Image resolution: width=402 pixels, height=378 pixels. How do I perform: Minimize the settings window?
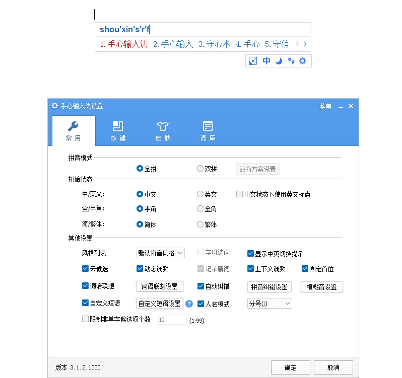click(341, 106)
